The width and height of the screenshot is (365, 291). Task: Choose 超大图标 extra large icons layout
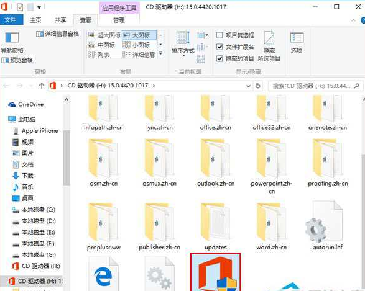coord(104,35)
